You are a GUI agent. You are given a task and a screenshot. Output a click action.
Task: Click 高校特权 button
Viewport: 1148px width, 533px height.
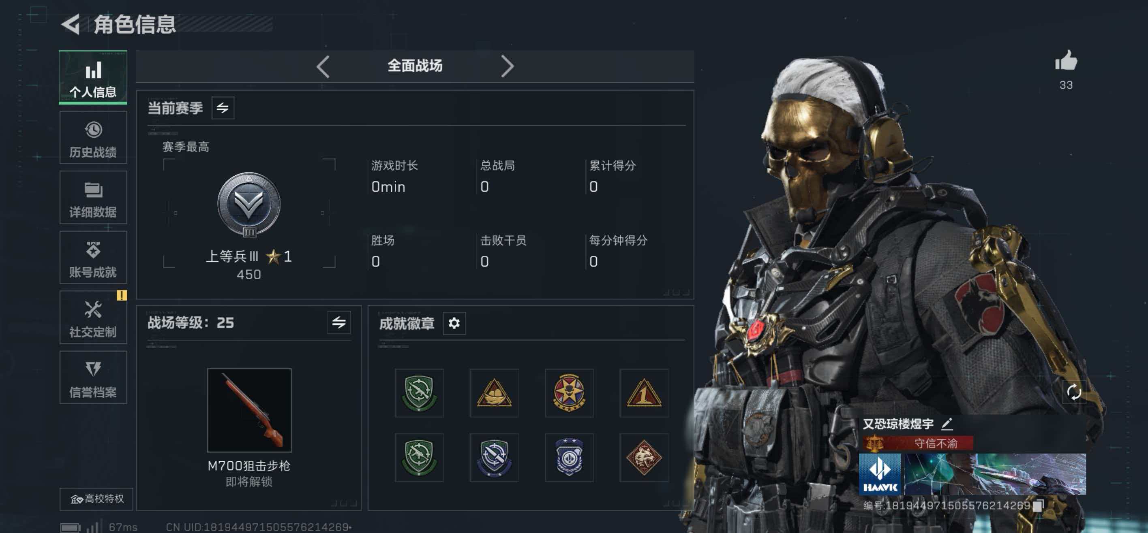tap(97, 499)
